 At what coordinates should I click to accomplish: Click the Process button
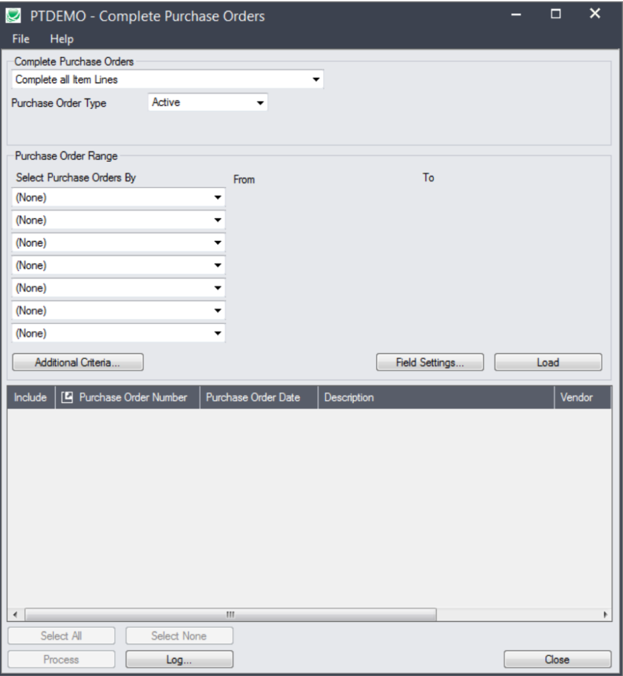tap(61, 659)
